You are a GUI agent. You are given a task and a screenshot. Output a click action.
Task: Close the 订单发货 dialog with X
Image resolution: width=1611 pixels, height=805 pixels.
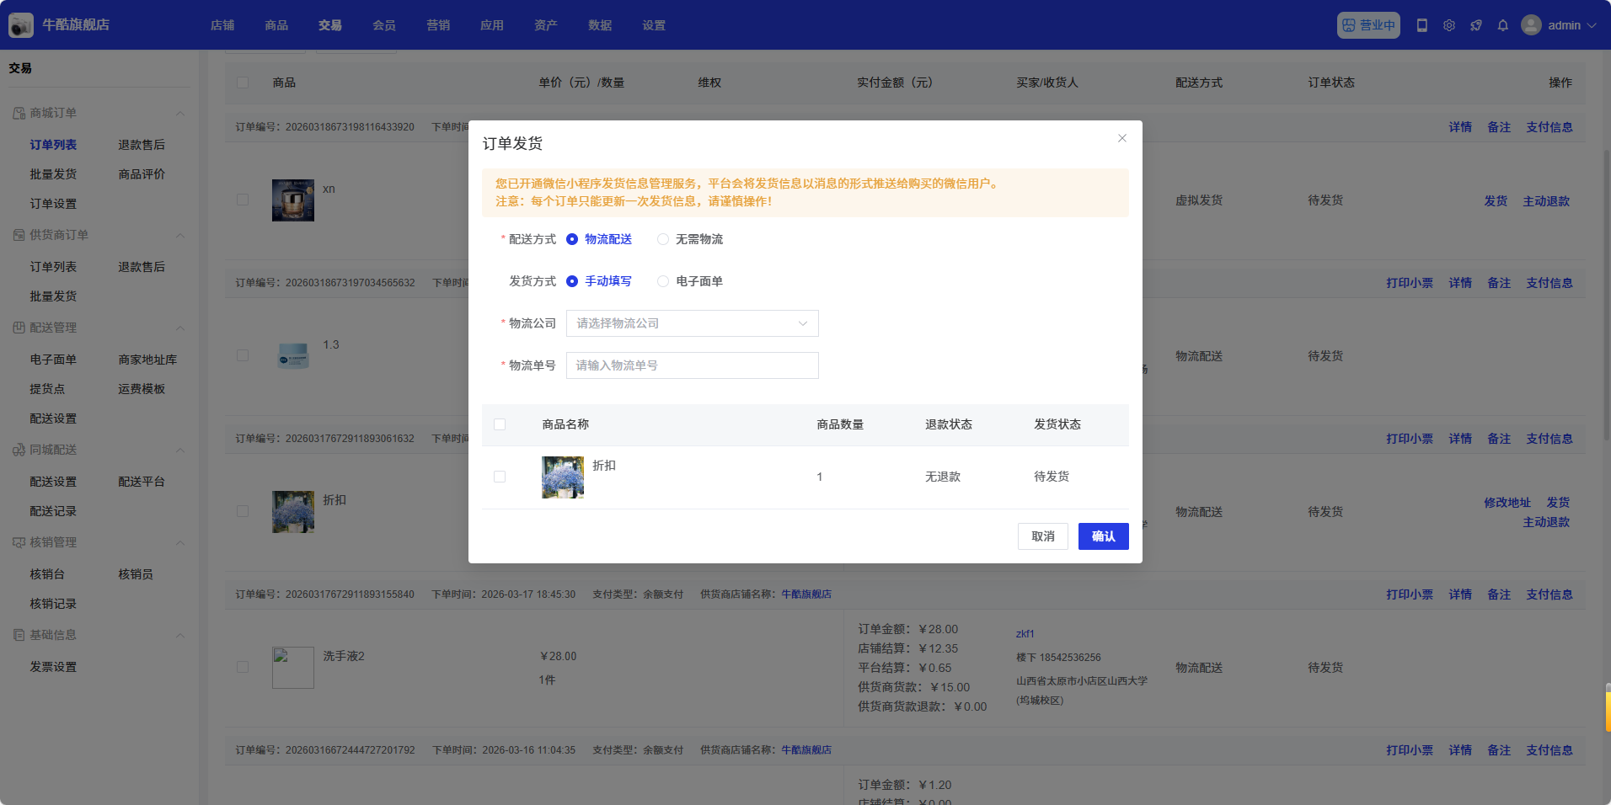(1121, 138)
